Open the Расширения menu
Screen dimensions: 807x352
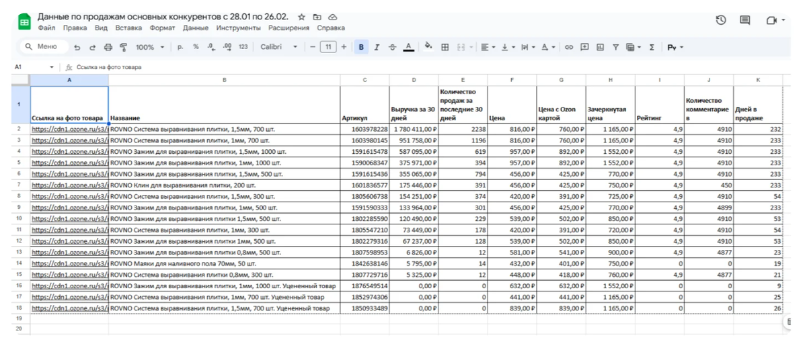pyautogui.click(x=289, y=28)
